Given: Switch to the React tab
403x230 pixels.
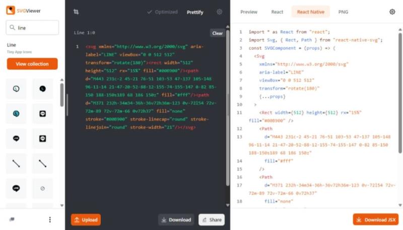Looking at the screenshot, I should [277, 12].
